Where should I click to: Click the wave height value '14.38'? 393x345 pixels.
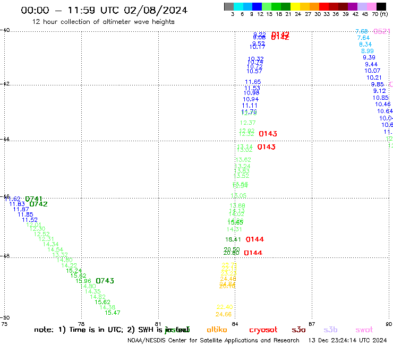coord(107,307)
